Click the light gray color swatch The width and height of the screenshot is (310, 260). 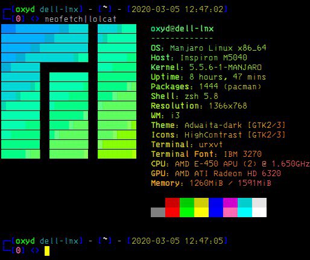pyautogui.click(x=259, y=203)
